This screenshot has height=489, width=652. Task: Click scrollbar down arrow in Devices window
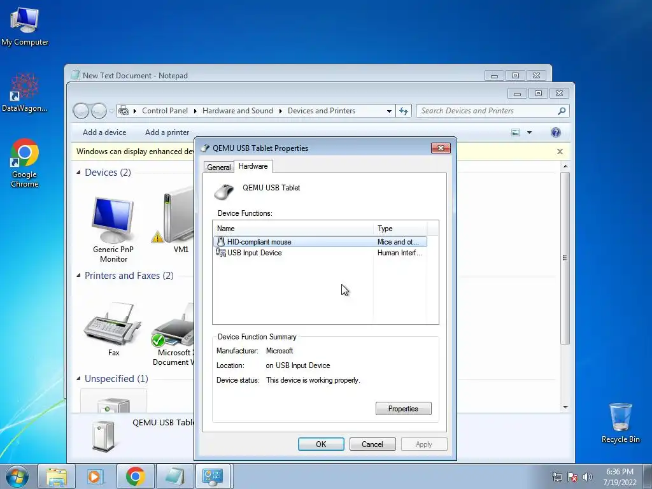click(x=565, y=407)
